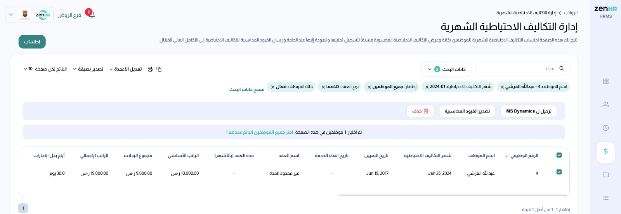Screen dimensions: 621x214
Task: Click the print icon in table toolbar
Action: [150, 69]
